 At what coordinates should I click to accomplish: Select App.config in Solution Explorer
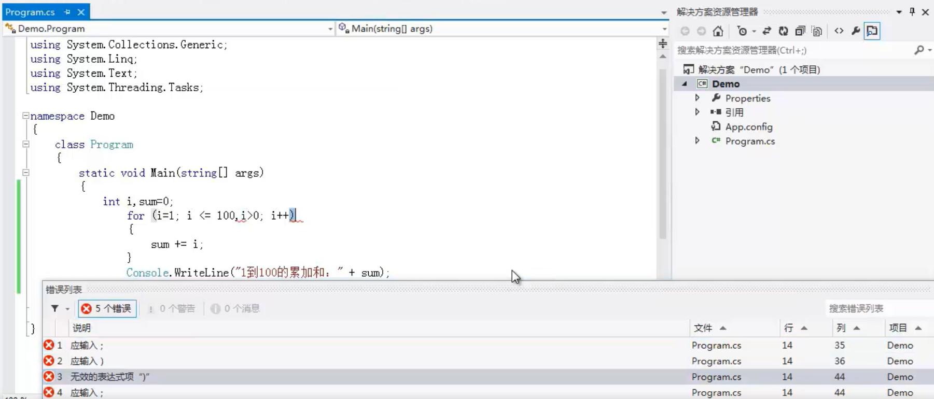tap(748, 126)
